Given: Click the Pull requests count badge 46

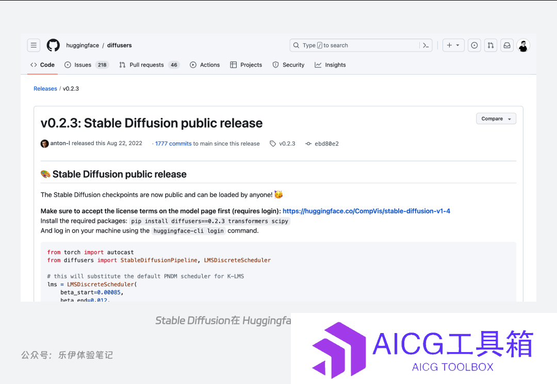Looking at the screenshot, I should (x=174, y=65).
